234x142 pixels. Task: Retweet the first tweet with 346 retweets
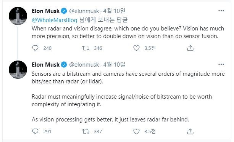tap(86, 48)
